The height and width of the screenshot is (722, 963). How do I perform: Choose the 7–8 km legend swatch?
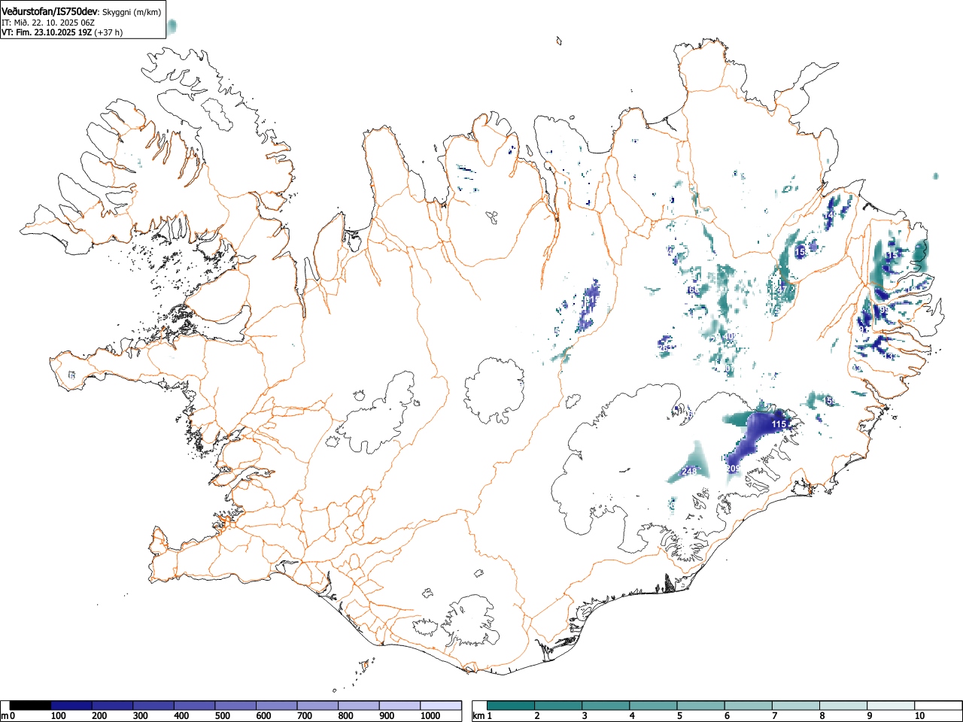(795, 705)
